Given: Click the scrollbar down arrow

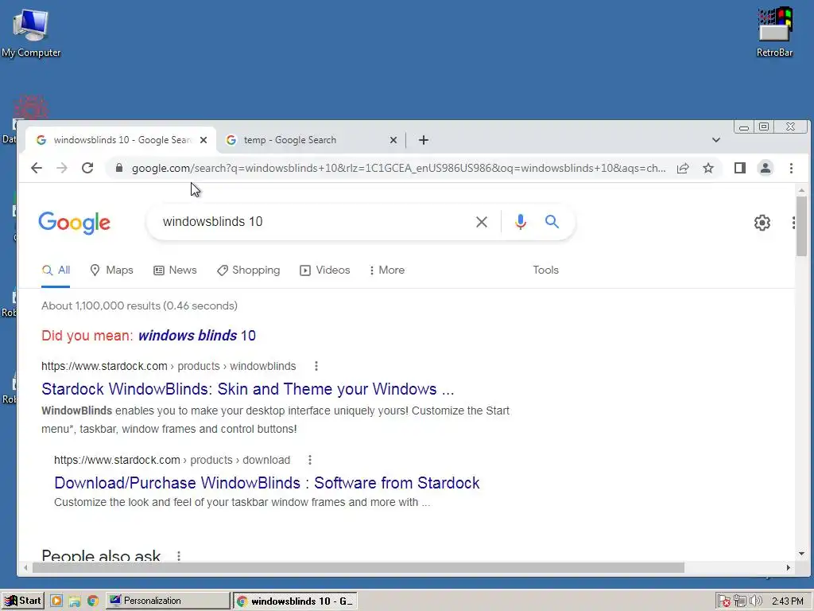Looking at the screenshot, I should (x=801, y=554).
